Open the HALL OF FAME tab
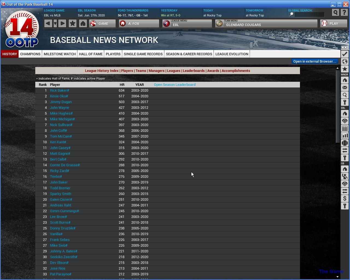350x280 pixels. tap(91, 54)
